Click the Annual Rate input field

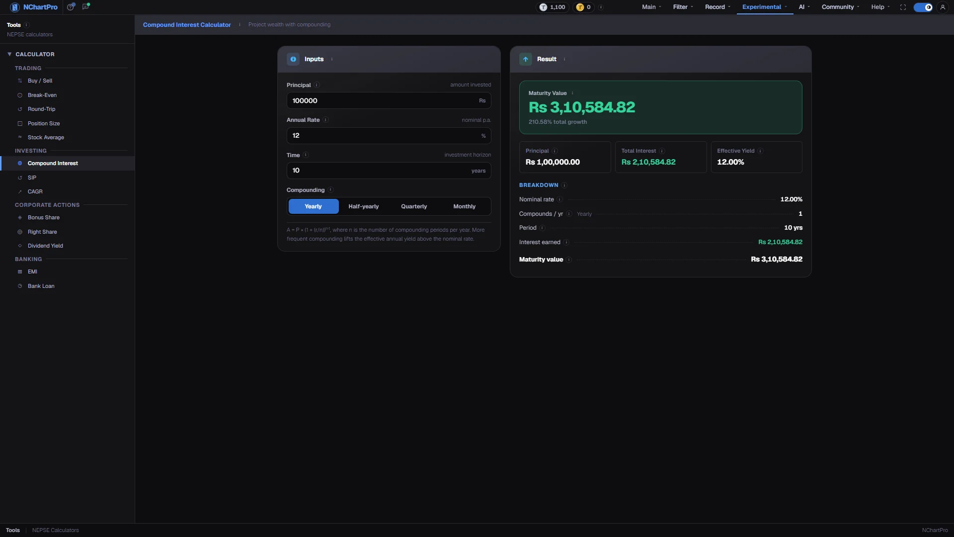pos(389,136)
